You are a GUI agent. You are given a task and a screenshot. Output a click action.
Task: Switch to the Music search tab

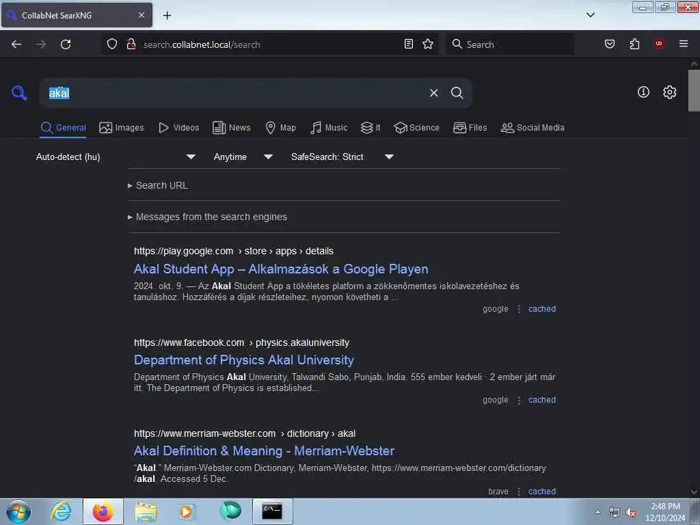[329, 128]
